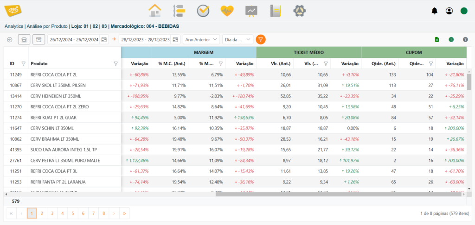Open the store selection button
This screenshot has width=475, height=225.
coord(24,39)
